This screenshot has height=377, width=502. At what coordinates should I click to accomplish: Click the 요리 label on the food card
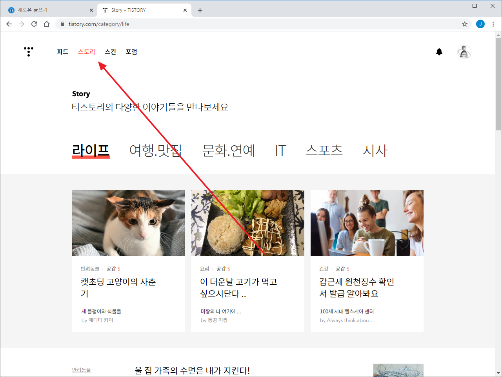tap(205, 269)
